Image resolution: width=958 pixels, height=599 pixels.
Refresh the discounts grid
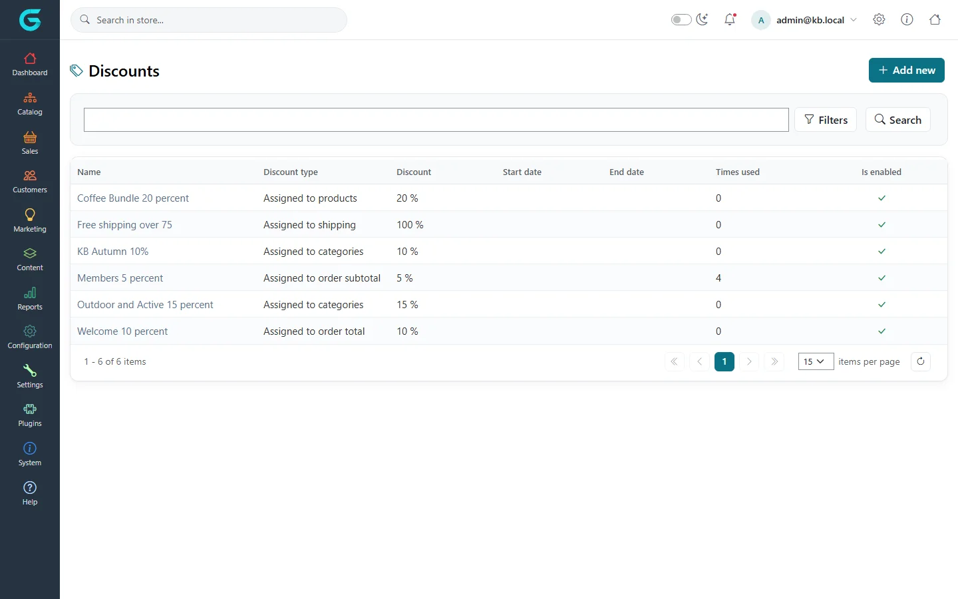[x=921, y=361]
